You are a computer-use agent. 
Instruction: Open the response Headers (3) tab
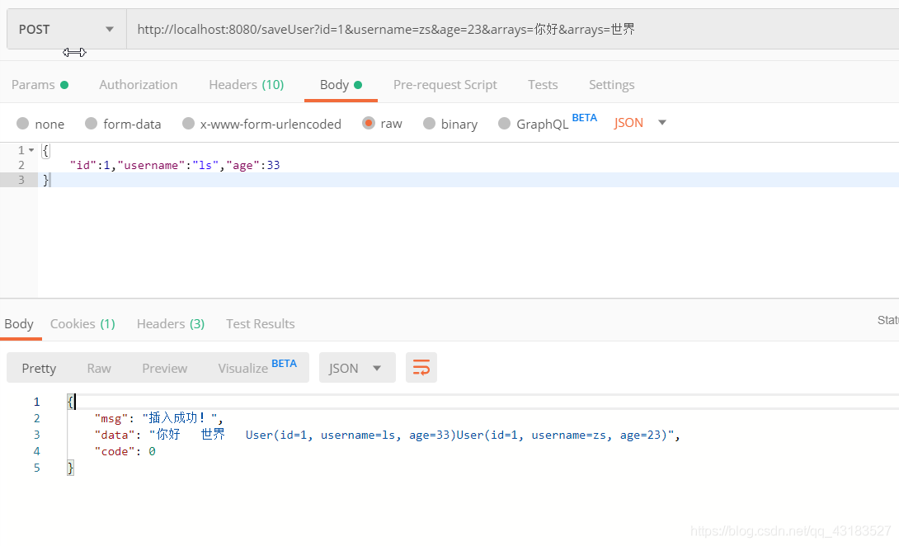click(170, 324)
